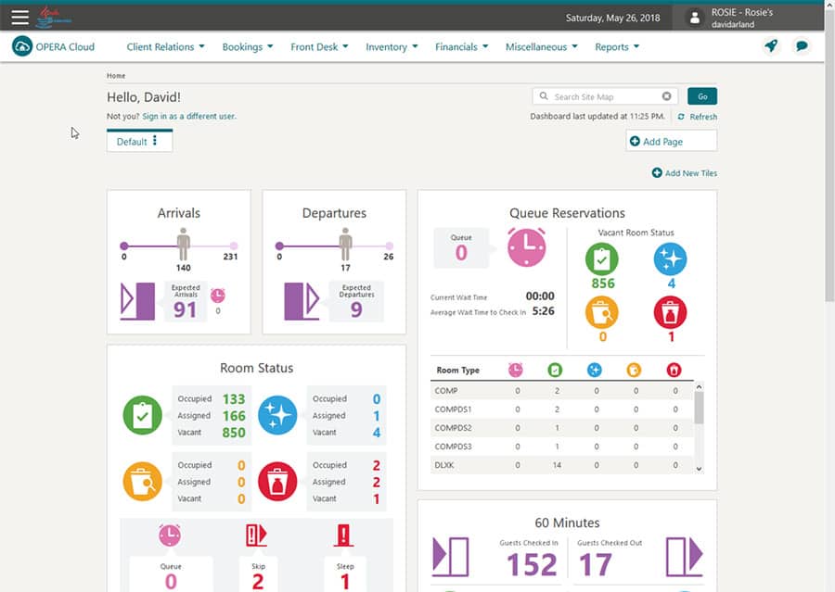Clear the Search Site Map field
835x592 pixels.
(x=666, y=96)
